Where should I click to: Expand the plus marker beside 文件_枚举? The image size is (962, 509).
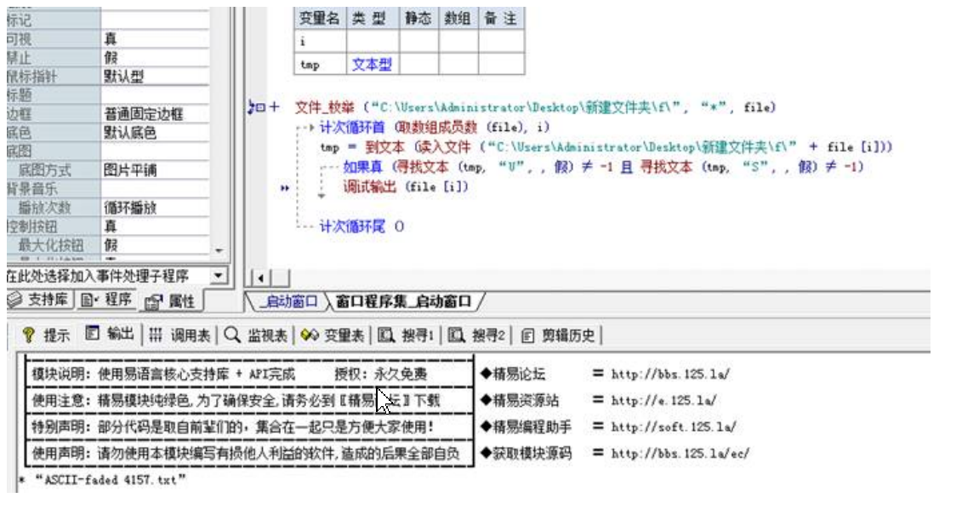pos(274,107)
